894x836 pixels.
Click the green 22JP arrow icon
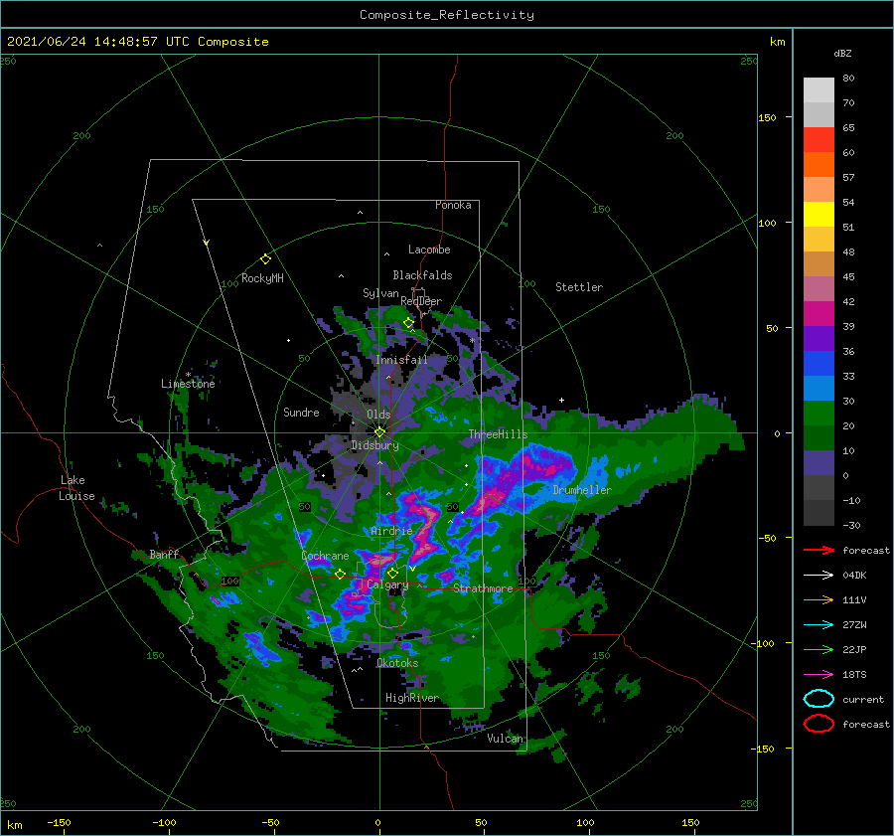tap(819, 649)
